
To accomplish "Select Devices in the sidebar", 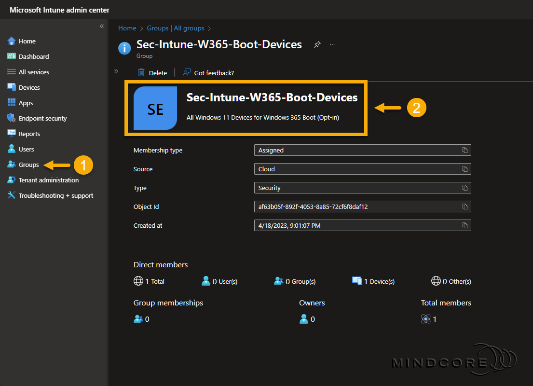I will (29, 87).
